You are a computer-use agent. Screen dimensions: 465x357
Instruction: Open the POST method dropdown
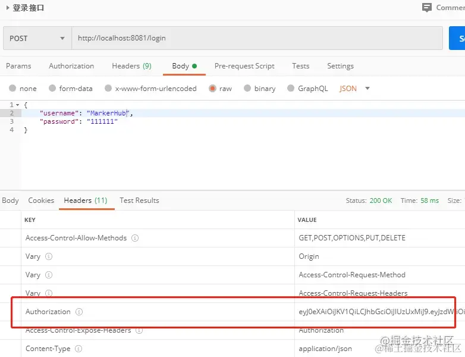(x=37, y=38)
